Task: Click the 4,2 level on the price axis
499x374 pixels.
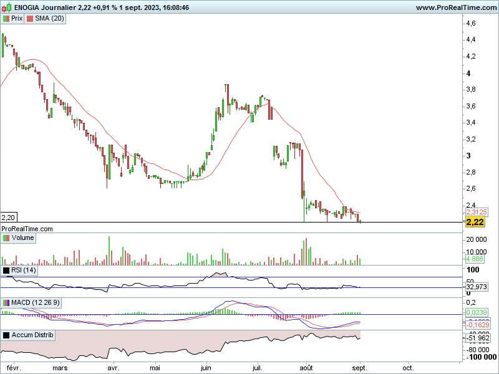Action: tap(471, 56)
